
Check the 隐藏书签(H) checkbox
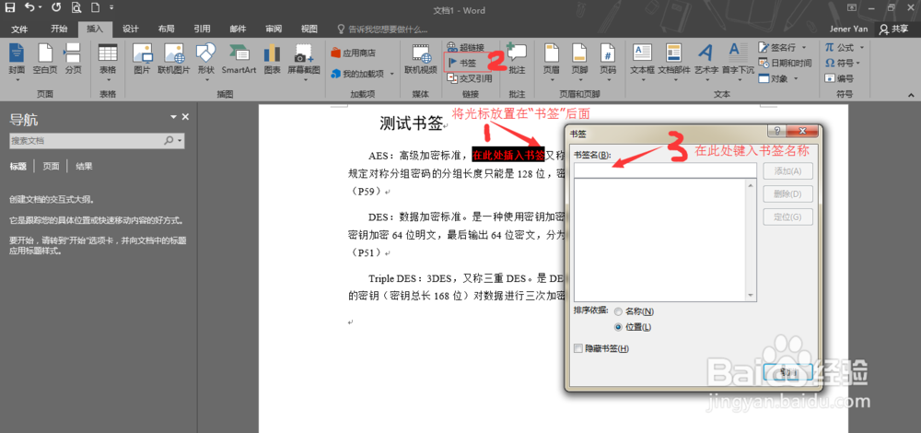coord(578,348)
